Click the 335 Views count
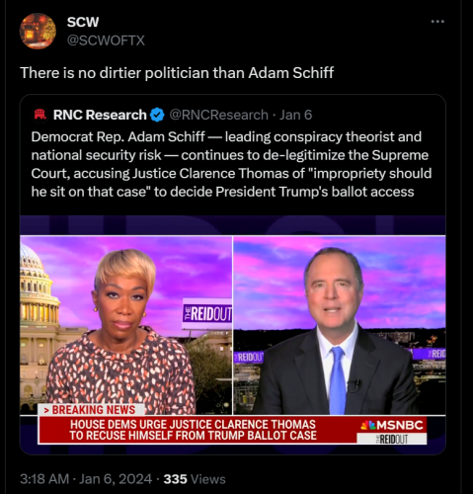This screenshot has height=494, width=473. coord(195,479)
